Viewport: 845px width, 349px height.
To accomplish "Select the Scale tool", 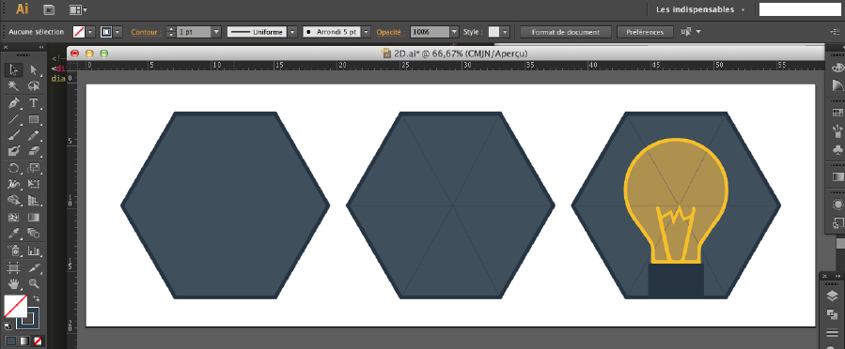I will [34, 168].
